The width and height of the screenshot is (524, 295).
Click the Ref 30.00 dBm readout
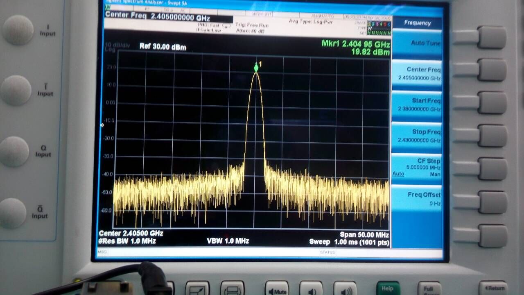(163, 47)
